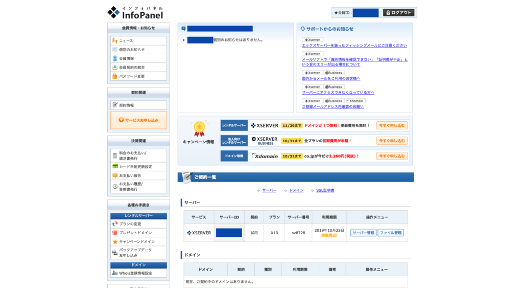523x288 pixels.
Task: Click the バックアップデータ icon
Action: 115,253
